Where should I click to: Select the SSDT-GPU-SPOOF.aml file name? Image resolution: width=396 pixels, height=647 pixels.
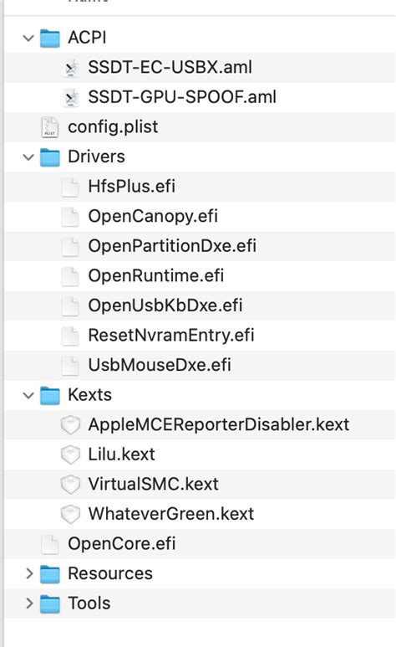point(182,97)
